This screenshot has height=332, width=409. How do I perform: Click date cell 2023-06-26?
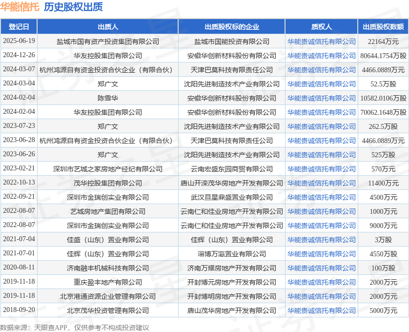pos(19,154)
